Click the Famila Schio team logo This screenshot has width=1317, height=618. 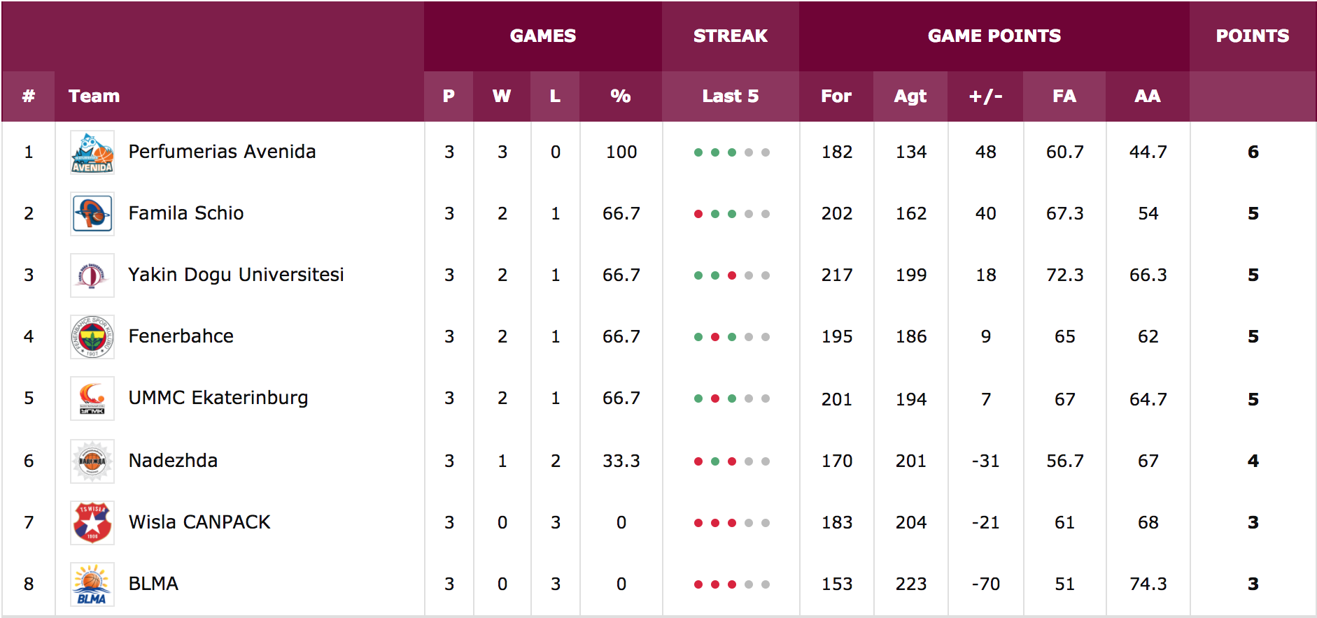[x=92, y=214]
